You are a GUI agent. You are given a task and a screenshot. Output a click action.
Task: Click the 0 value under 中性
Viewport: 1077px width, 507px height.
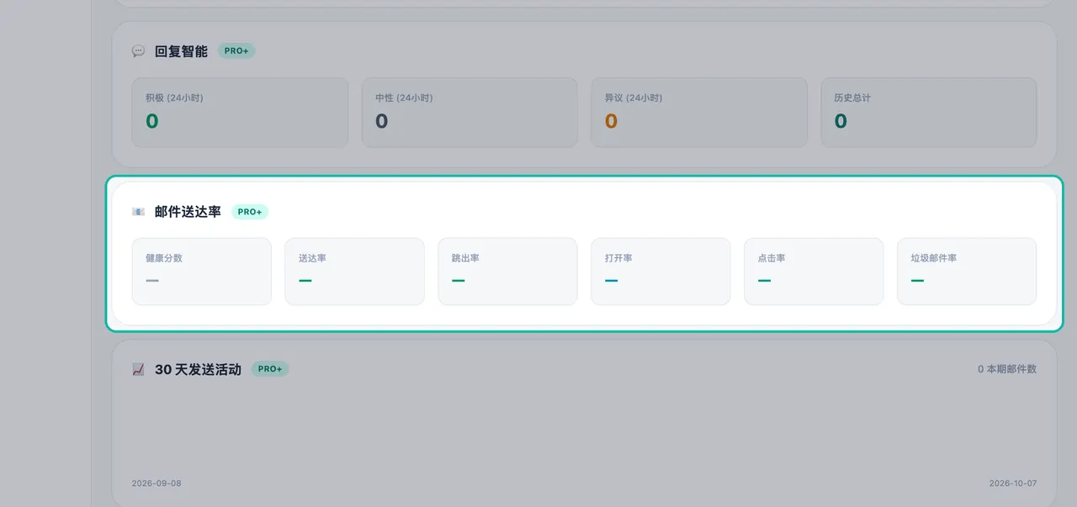click(382, 121)
